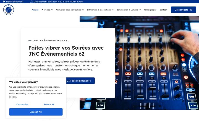
Task: Expand the Sonorisation & Lumière chevron
Action: tap(140, 10)
